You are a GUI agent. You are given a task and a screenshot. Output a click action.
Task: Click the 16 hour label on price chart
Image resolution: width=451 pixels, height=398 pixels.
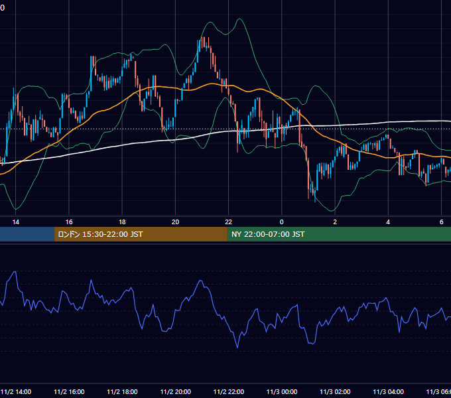click(69, 222)
